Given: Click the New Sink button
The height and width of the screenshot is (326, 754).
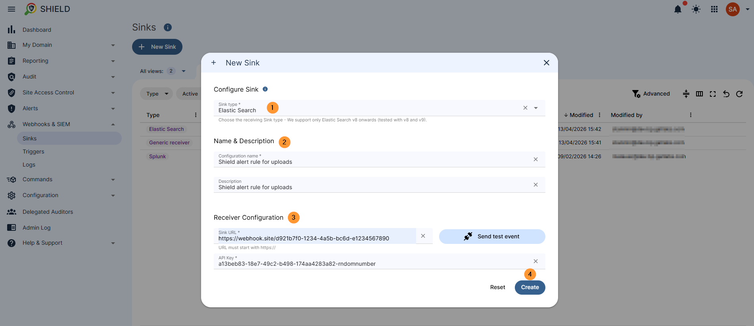Looking at the screenshot, I should pyautogui.click(x=157, y=47).
